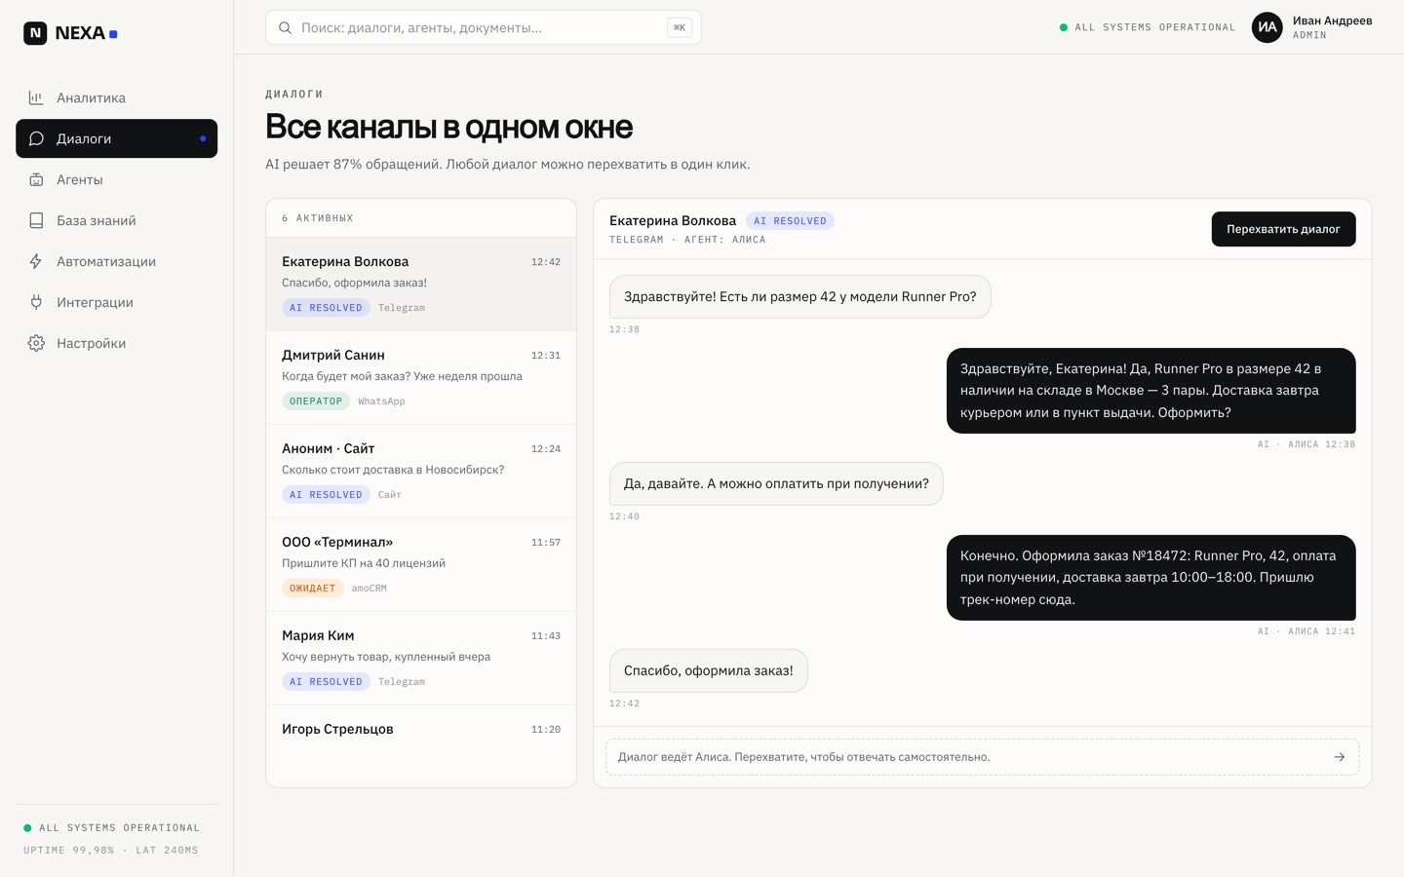
Task: Click the search magnifier icon
Action: (286, 27)
